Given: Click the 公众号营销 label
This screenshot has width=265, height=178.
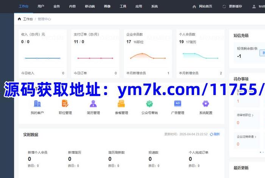Looking at the screenshot, I should coord(150,113).
